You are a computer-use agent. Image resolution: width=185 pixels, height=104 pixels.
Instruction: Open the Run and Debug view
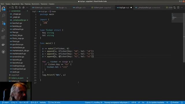pyautogui.click(x=3, y=30)
